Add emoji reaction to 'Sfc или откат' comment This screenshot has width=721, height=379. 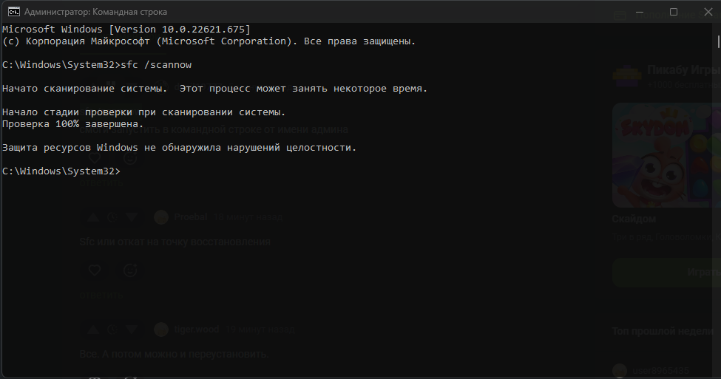(x=129, y=270)
